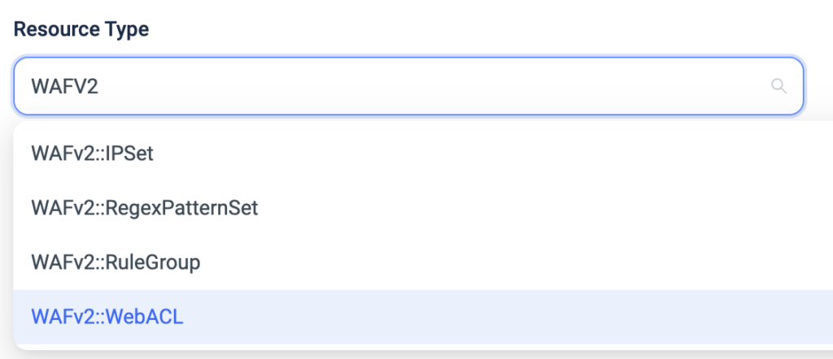The height and width of the screenshot is (359, 833).
Task: Click the search glass beside WAFV2
Action: click(778, 86)
